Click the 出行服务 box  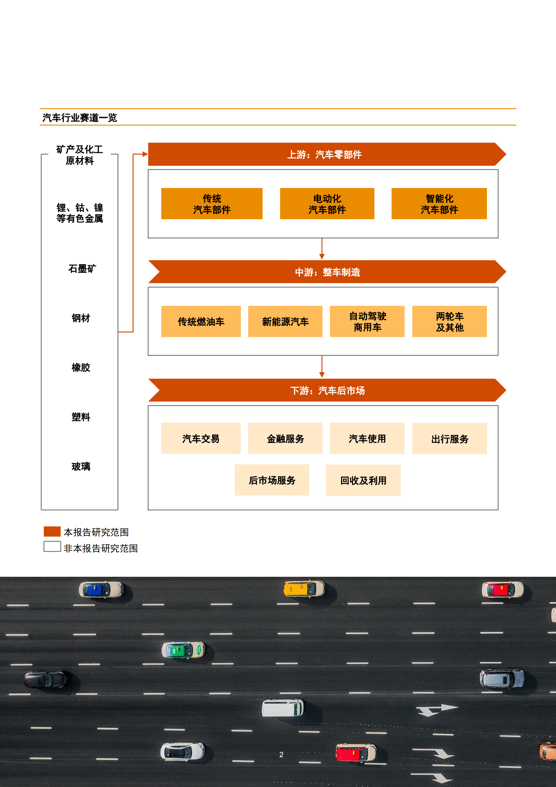(449, 439)
